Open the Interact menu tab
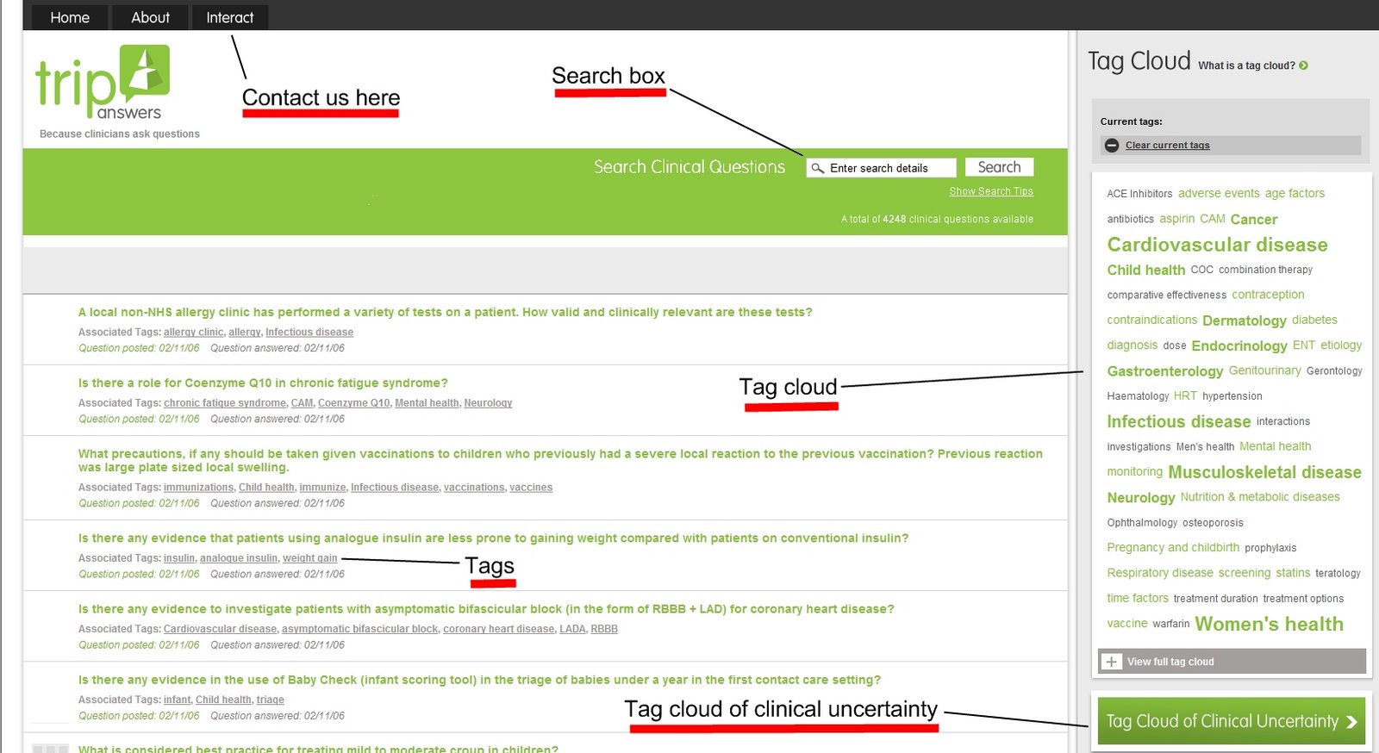This screenshot has height=753, width=1379. [x=229, y=17]
